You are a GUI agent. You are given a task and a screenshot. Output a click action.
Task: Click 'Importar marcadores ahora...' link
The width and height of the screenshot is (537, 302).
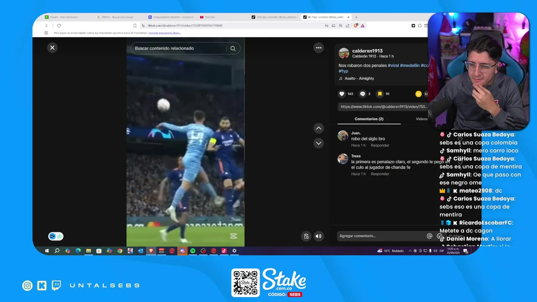[x=164, y=33]
